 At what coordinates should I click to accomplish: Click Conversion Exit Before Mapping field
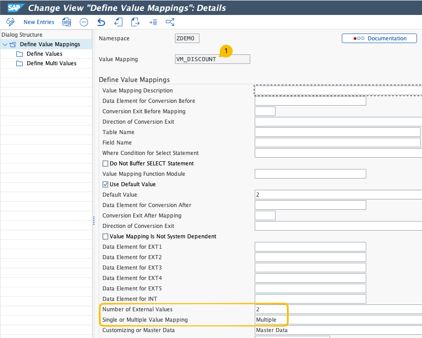[x=265, y=111]
